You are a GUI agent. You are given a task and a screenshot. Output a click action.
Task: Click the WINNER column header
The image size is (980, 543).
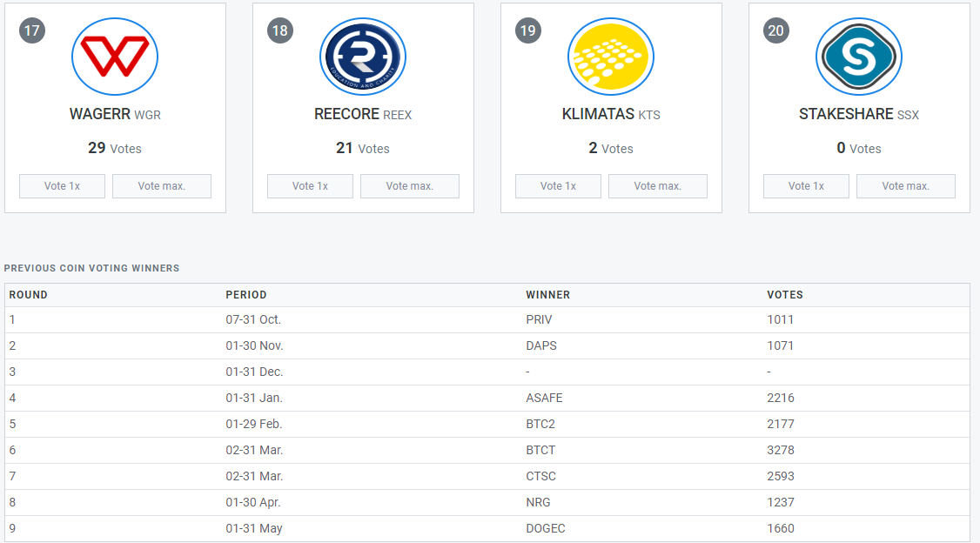click(x=548, y=295)
